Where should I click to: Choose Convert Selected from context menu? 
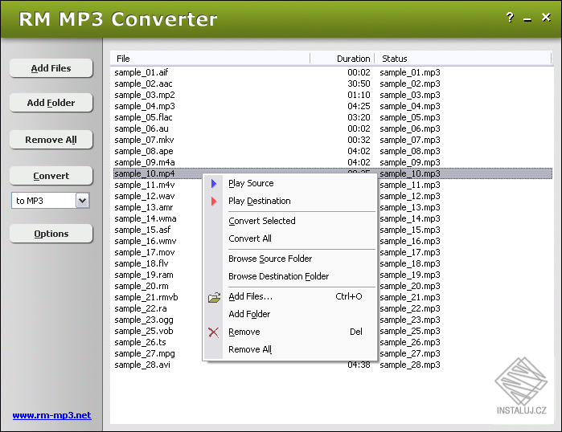click(x=262, y=221)
